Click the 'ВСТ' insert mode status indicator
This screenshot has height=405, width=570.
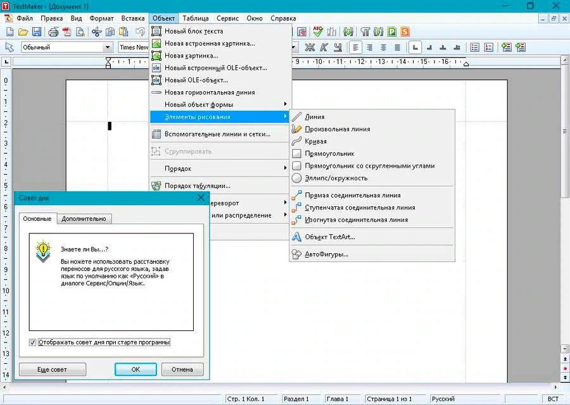(x=553, y=399)
